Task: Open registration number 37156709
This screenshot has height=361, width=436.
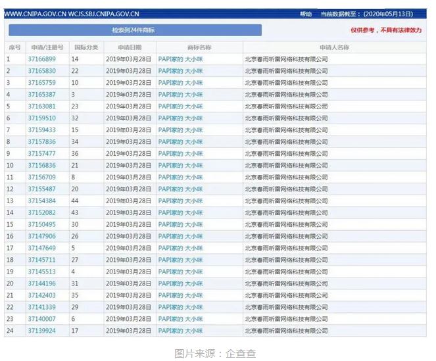Action: tap(41, 177)
